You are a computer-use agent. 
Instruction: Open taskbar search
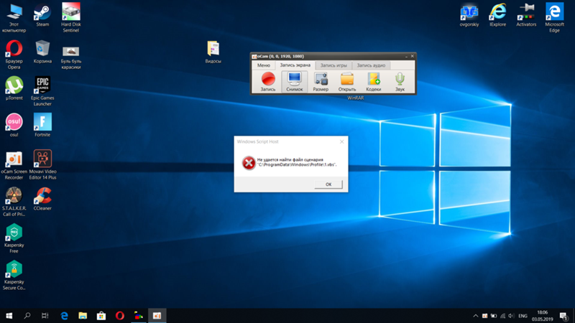coord(27,316)
